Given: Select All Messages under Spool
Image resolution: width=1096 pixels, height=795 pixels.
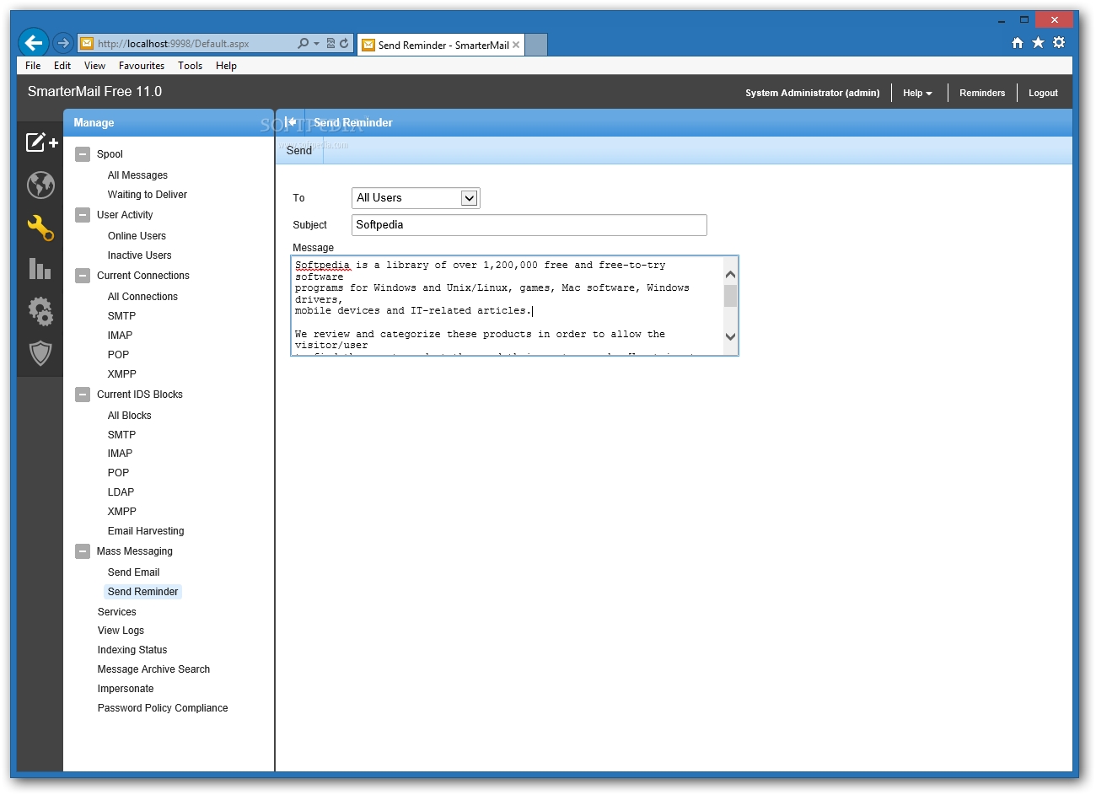Looking at the screenshot, I should [137, 175].
